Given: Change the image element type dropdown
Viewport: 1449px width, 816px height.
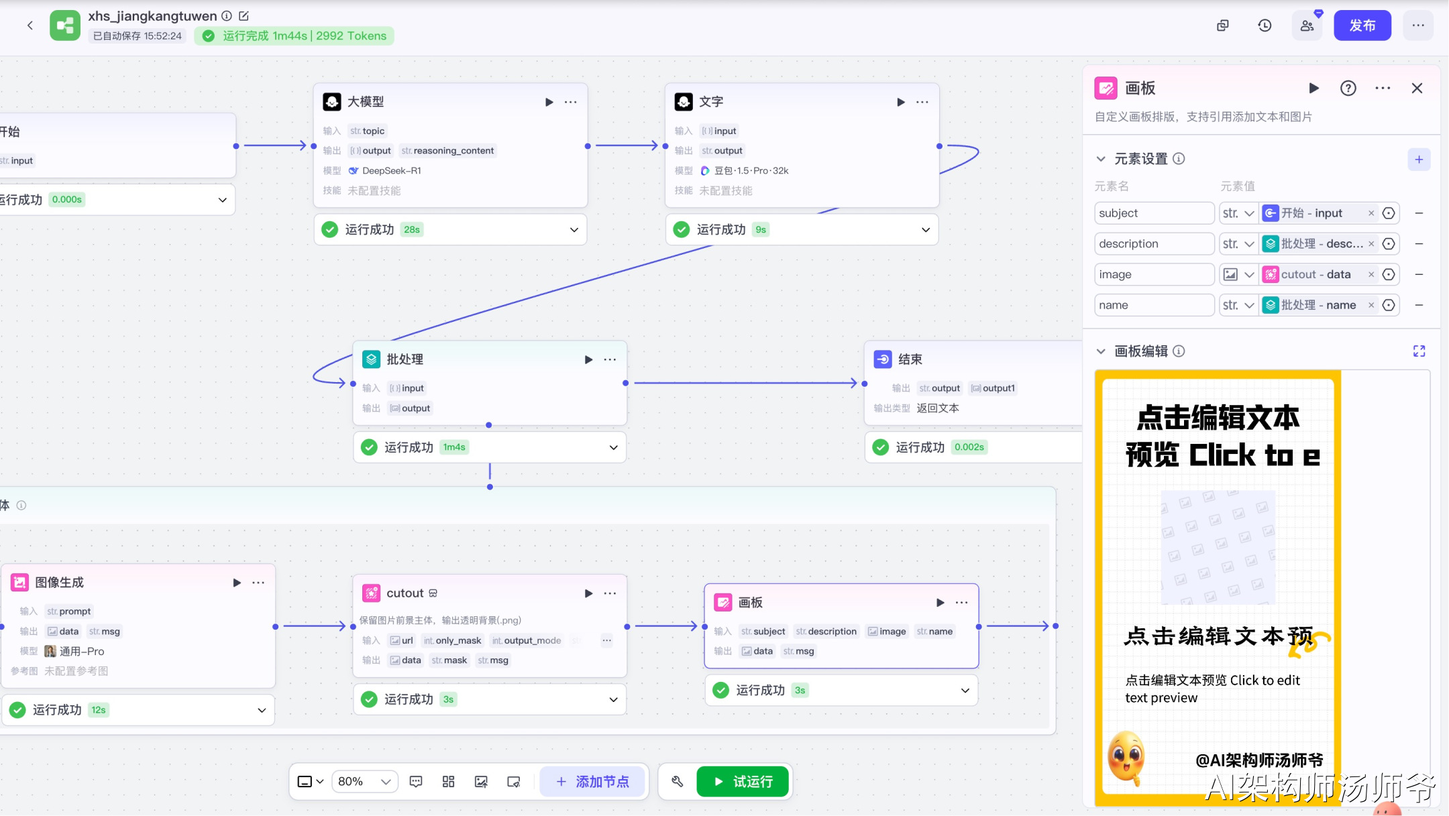Looking at the screenshot, I should point(1238,274).
